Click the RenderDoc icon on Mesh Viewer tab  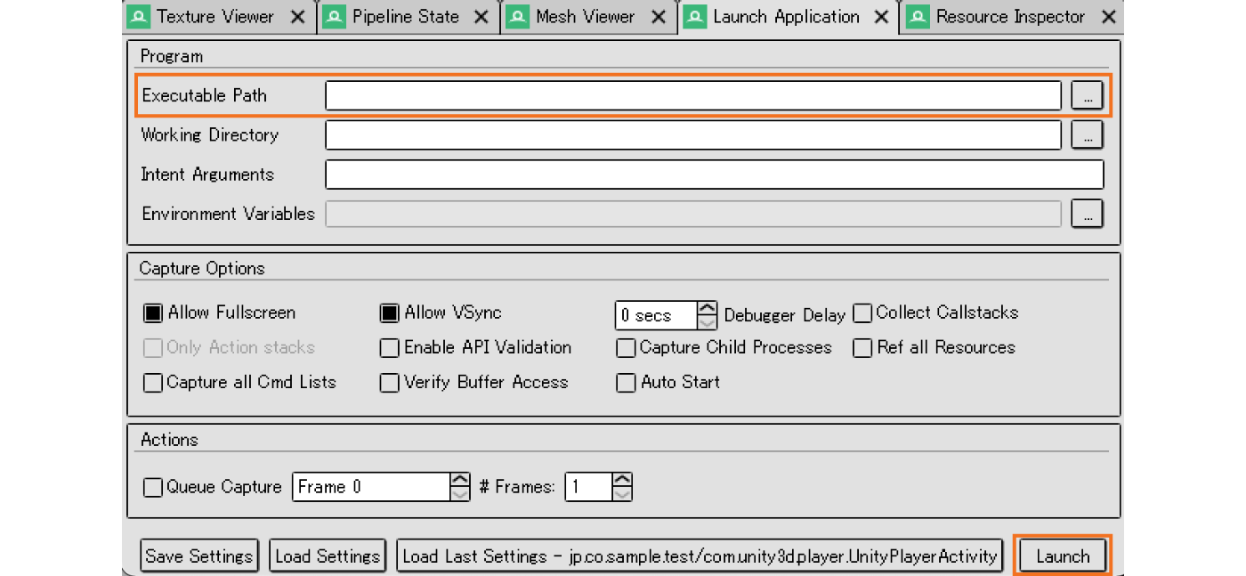coord(517,16)
